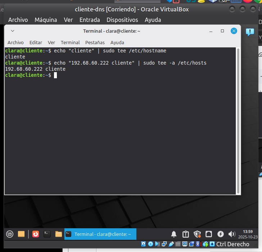Open the Editar menu in the terminal
The width and height of the screenshot is (262, 252).
point(36,42)
